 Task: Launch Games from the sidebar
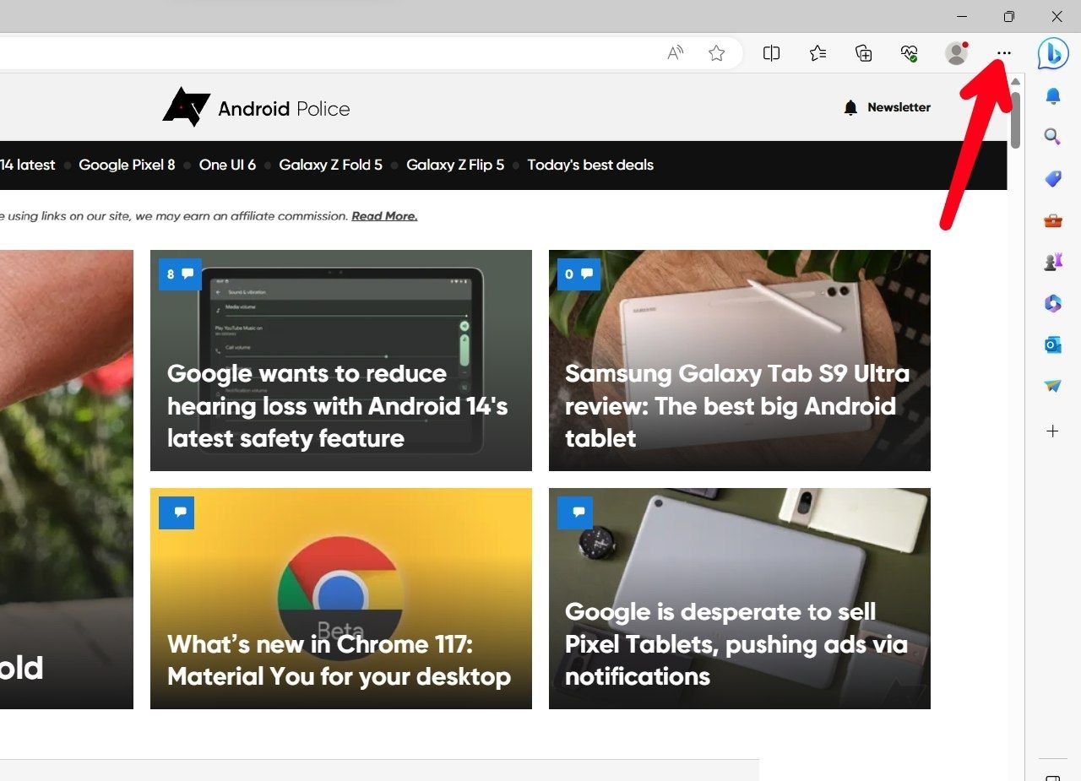(x=1052, y=261)
